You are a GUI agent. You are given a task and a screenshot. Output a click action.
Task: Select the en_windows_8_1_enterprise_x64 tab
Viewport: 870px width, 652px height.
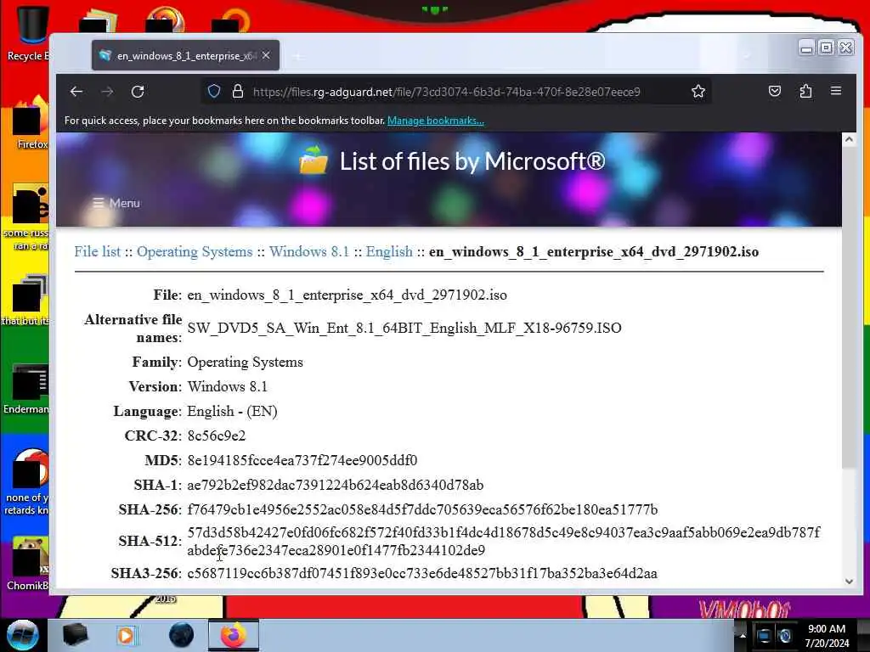pyautogui.click(x=186, y=55)
